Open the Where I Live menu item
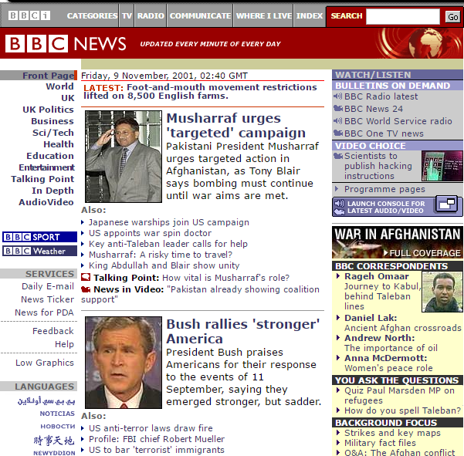The height and width of the screenshot is (456, 464). (x=264, y=15)
